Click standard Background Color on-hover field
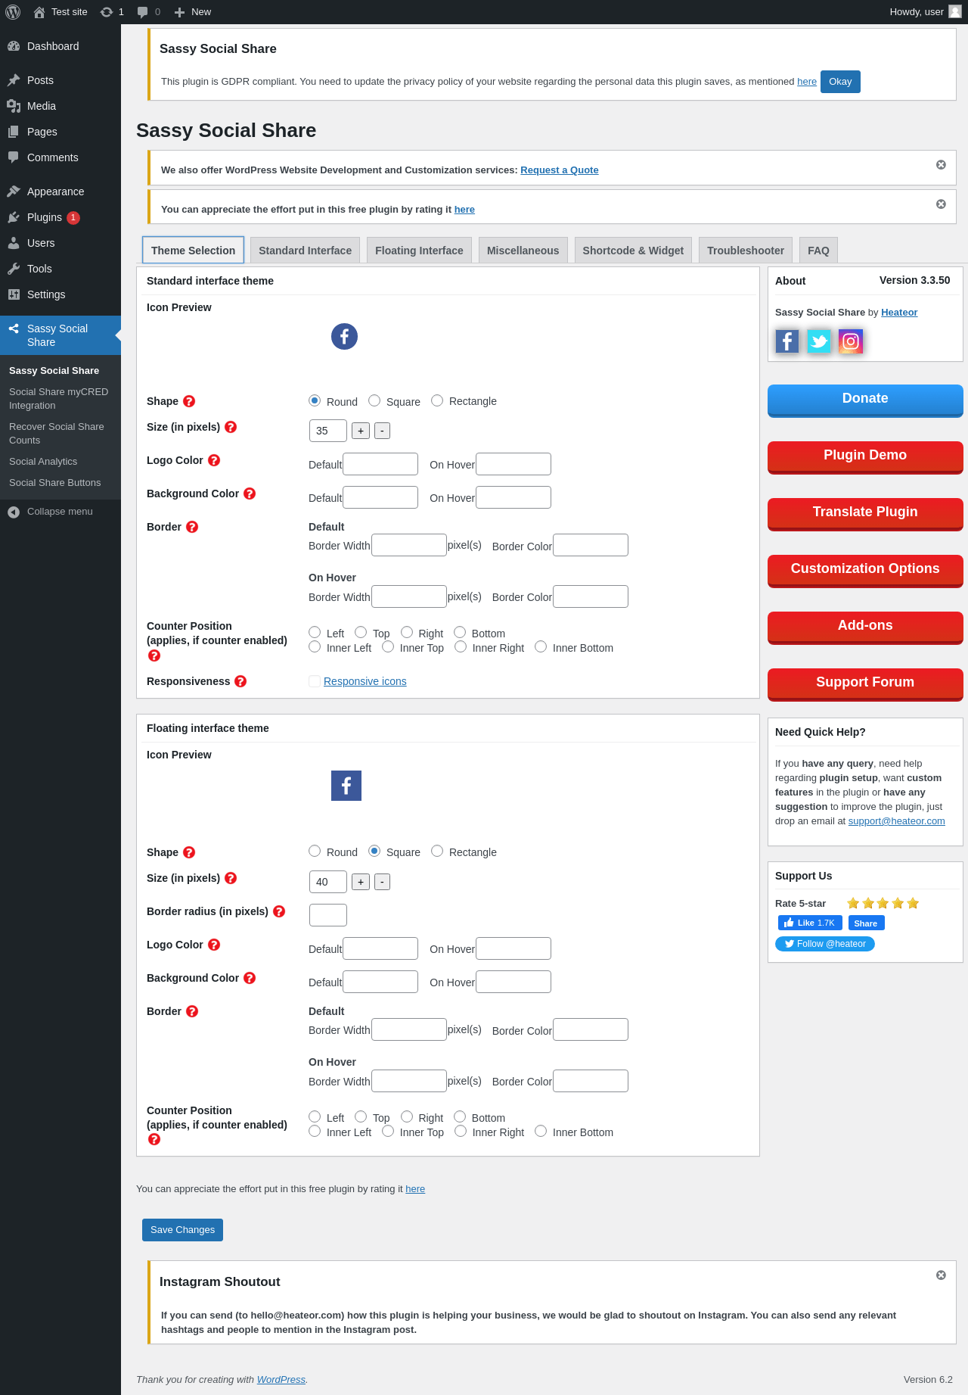968x1395 pixels. pos(513,497)
